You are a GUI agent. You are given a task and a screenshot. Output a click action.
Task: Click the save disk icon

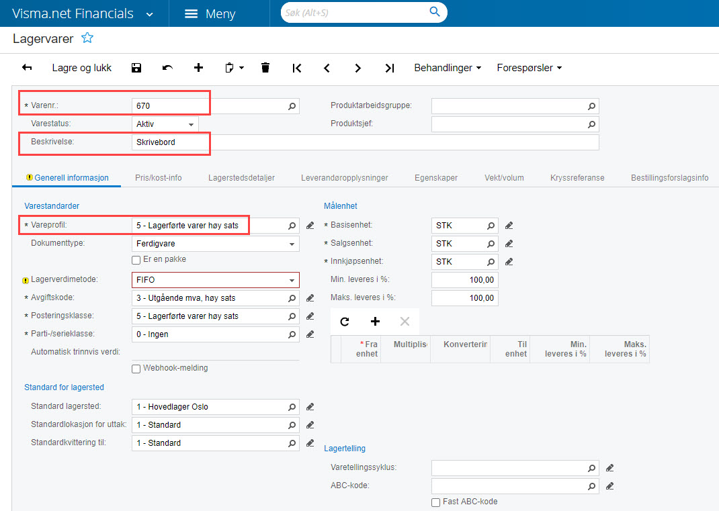pos(136,68)
